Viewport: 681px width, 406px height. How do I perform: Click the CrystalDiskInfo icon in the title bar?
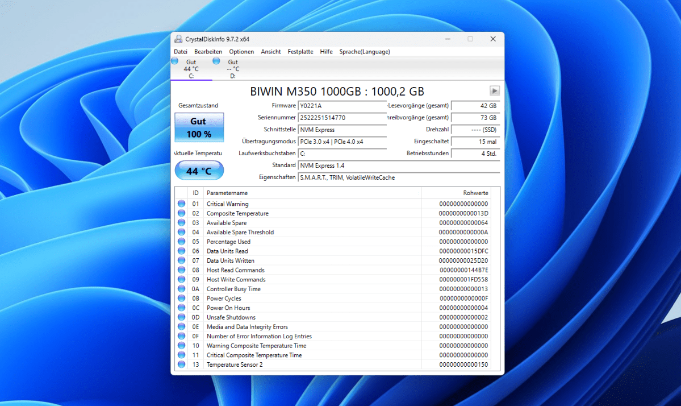(178, 39)
